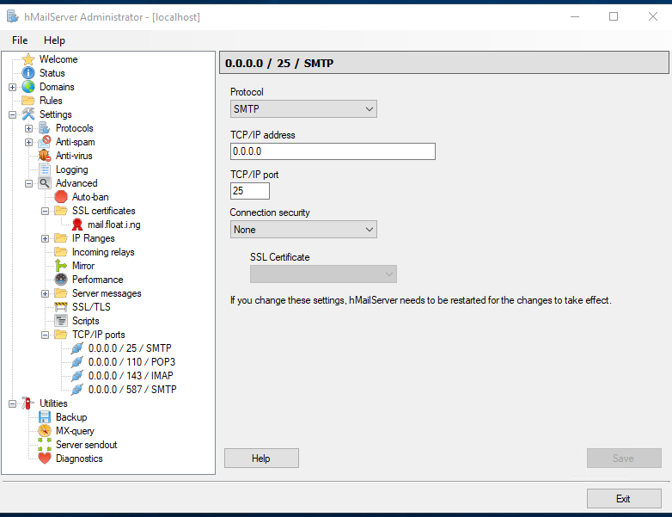Click the Help button
This screenshot has height=517, width=672.
tap(261, 459)
